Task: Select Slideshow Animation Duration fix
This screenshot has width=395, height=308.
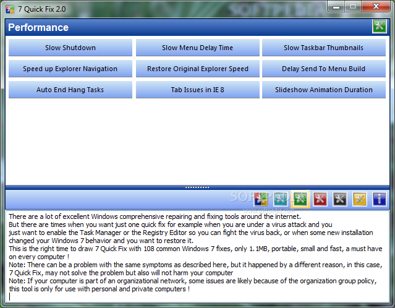Action: (324, 90)
